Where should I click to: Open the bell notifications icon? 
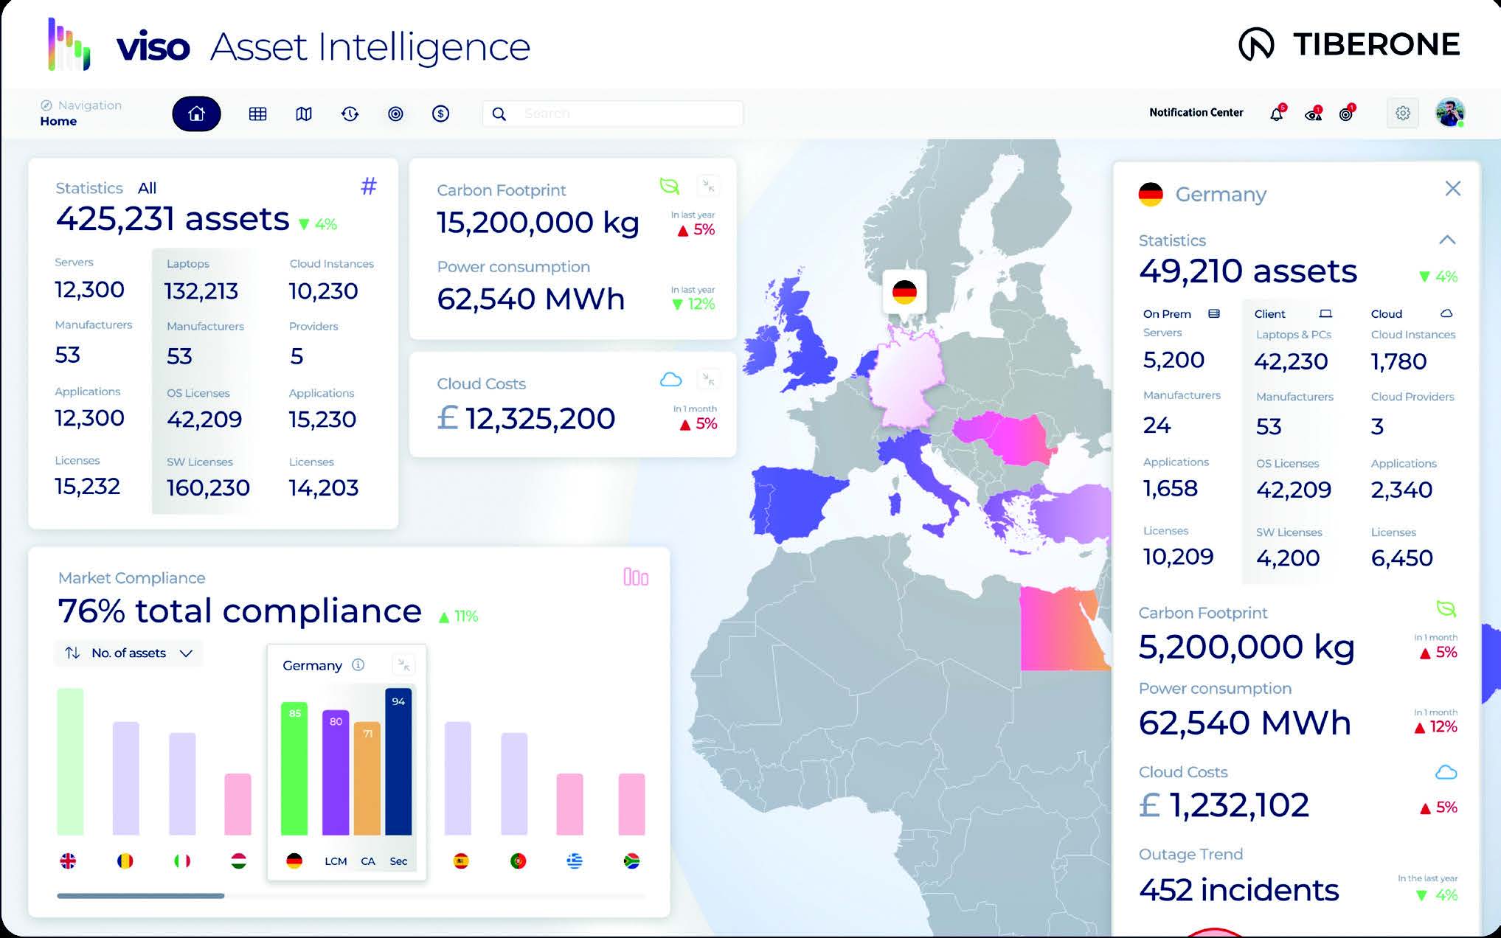coord(1276,114)
